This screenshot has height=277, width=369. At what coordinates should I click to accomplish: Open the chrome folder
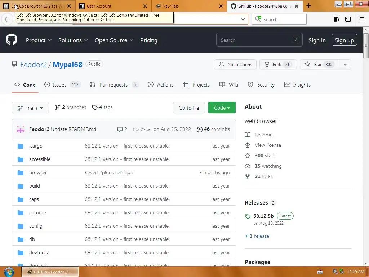click(37, 213)
